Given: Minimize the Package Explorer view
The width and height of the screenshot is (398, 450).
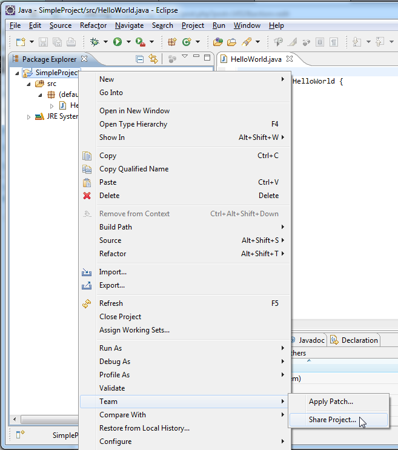Looking at the screenshot, I should tap(196, 56).
